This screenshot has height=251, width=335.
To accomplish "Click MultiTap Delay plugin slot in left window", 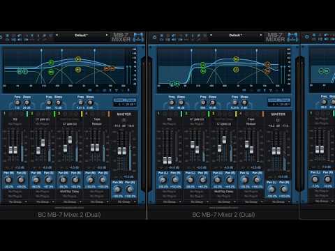I will (x=69, y=192).
